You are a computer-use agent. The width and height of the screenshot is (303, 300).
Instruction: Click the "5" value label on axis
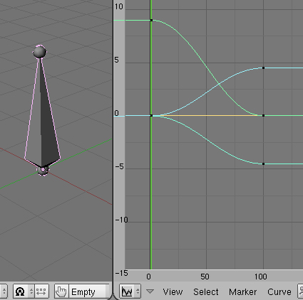pos(116,60)
